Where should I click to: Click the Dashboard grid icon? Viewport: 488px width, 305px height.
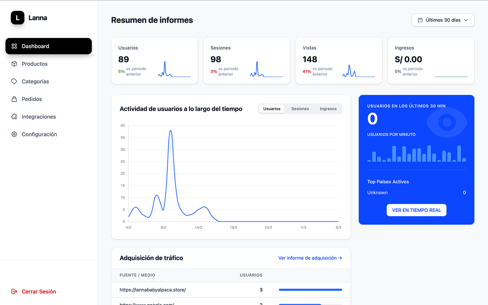14,46
